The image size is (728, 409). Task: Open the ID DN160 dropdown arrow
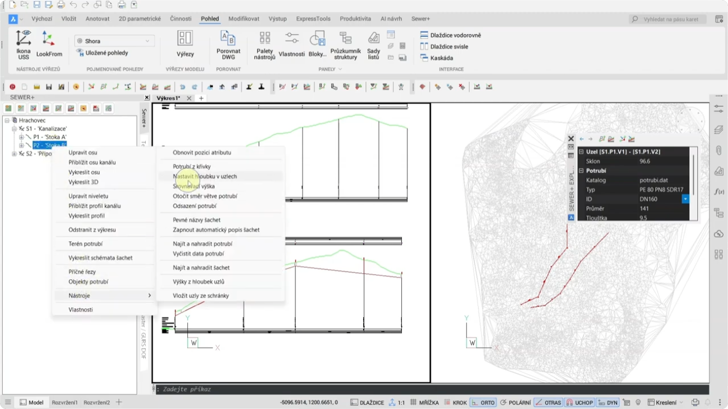coord(685,199)
